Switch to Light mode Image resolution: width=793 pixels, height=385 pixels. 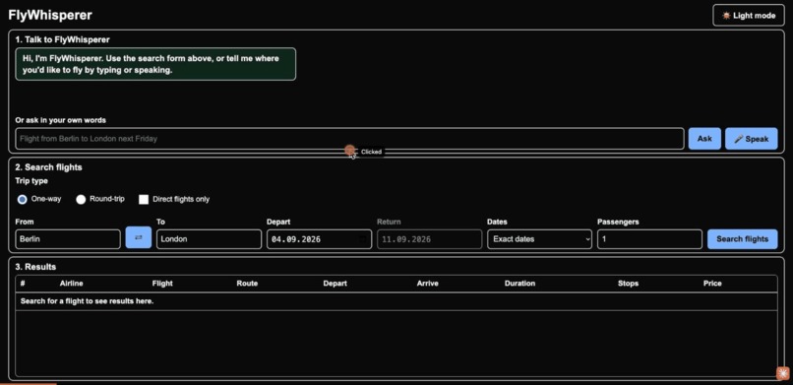pos(749,16)
